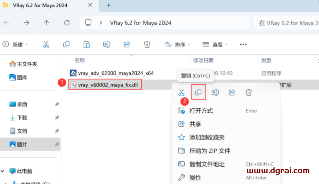
Task: Click the toolbar Cut scissors icon
Action: (46, 44)
